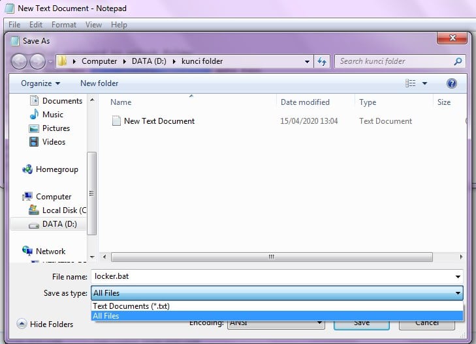The width and height of the screenshot is (476, 344).
Task: Select Documents in the navigation pane
Action: pos(62,101)
